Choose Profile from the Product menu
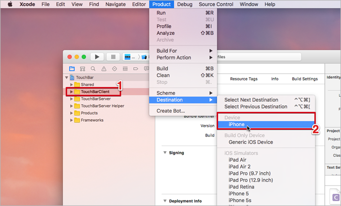This screenshot has width=341, height=206. click(x=183, y=26)
